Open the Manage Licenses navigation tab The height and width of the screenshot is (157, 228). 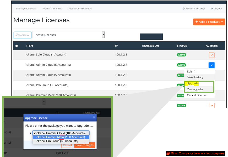point(26,9)
